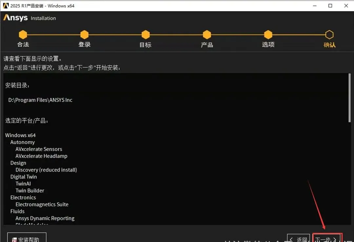Click the 产品 step label

[207, 45]
